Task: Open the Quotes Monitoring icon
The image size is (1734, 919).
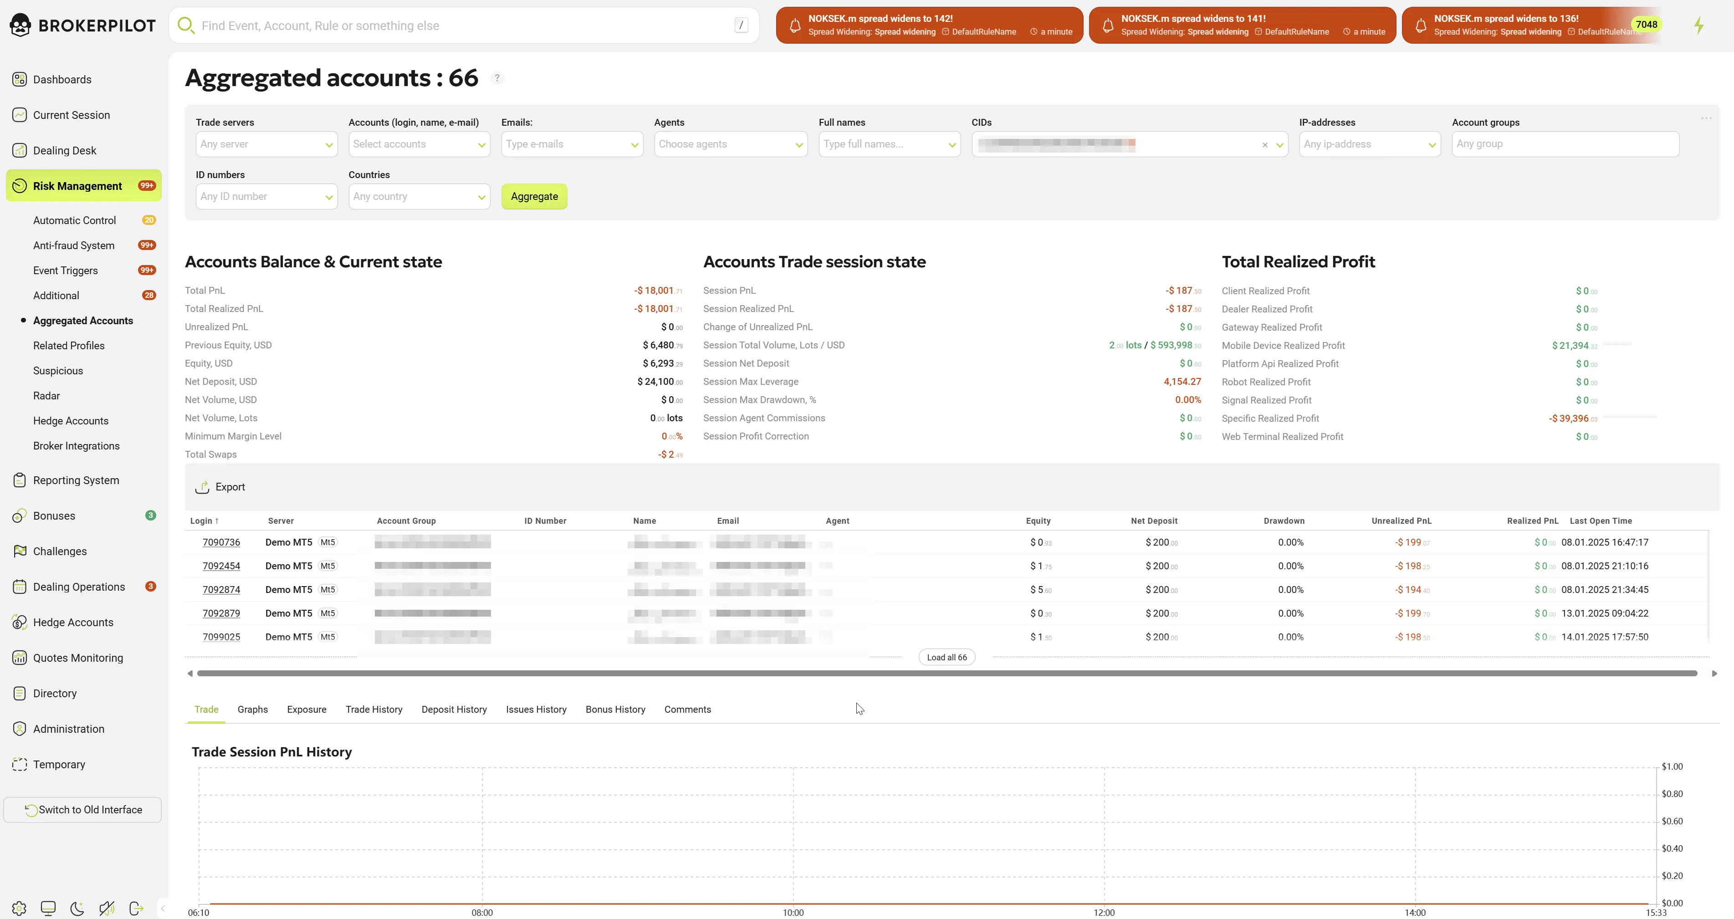Action: pyautogui.click(x=20, y=658)
